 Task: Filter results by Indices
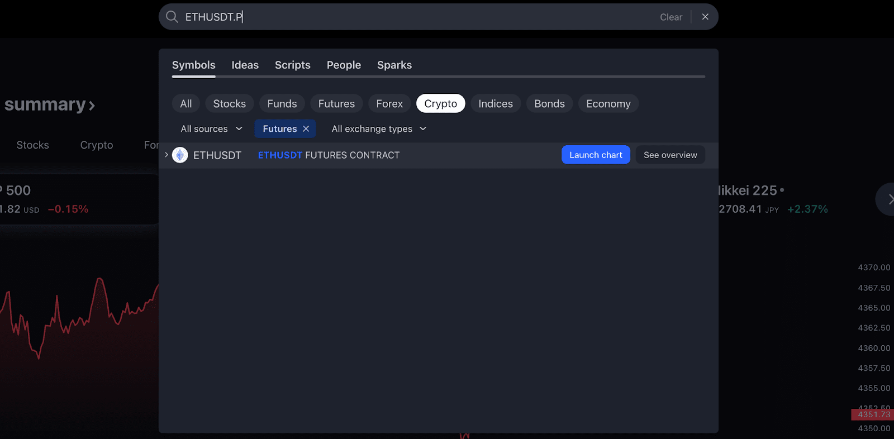495,103
